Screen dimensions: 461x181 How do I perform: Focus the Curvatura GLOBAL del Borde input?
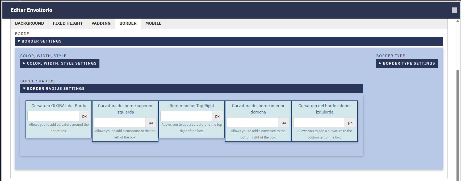coord(53,116)
